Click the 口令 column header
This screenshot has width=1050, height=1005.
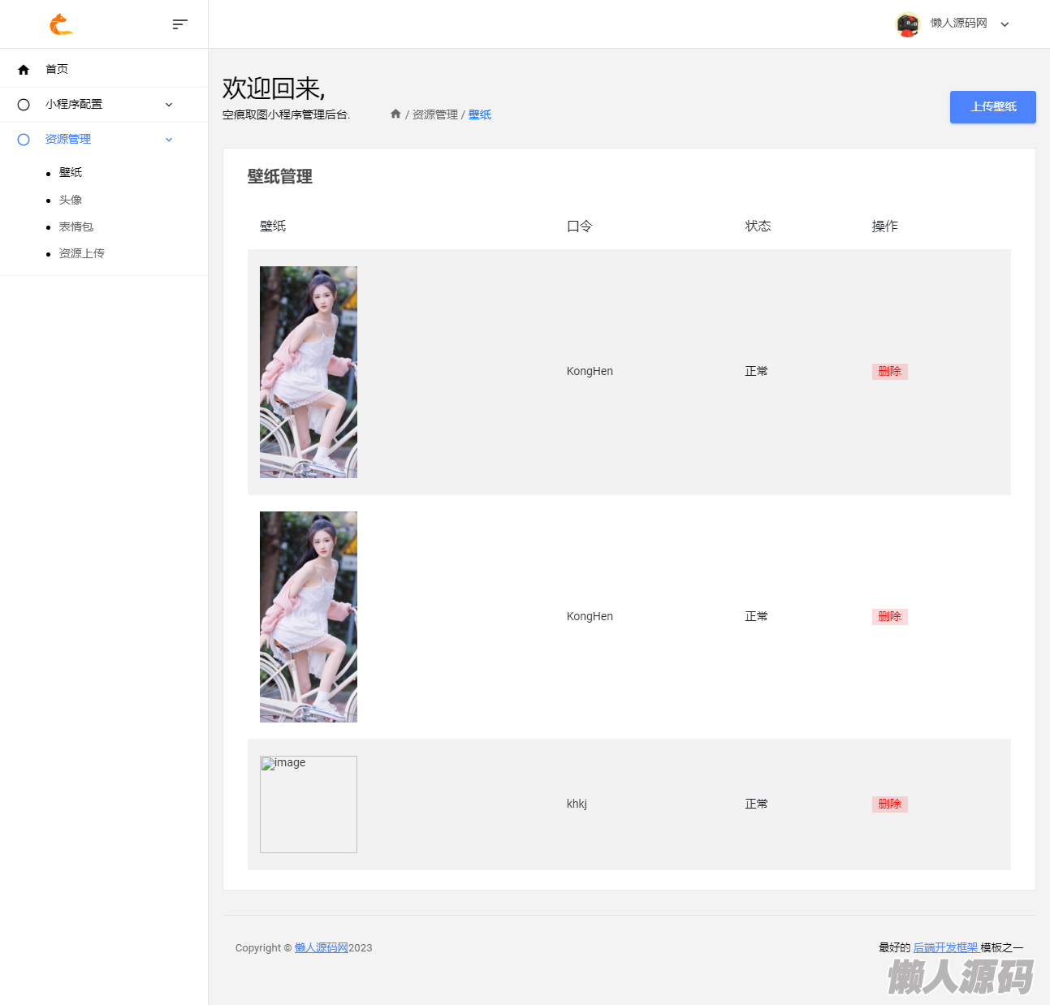pyautogui.click(x=580, y=226)
